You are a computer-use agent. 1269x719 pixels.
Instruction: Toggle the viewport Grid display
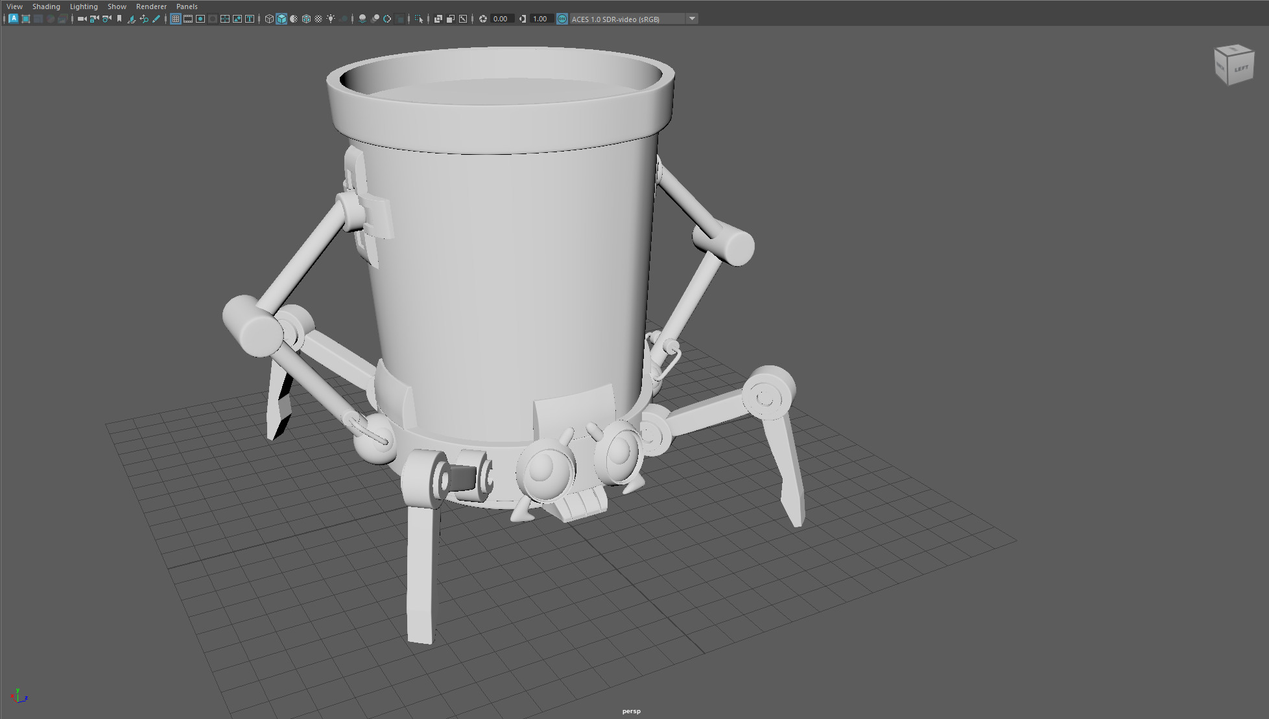176,19
